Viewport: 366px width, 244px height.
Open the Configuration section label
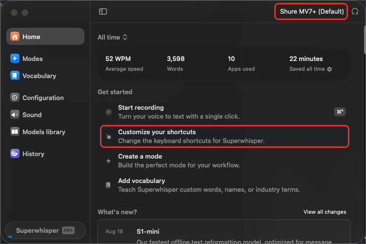pyautogui.click(x=43, y=98)
